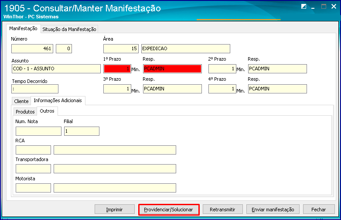The height and width of the screenshot is (220, 341).
Task: Close the window with the X icon
Action: click(334, 7)
